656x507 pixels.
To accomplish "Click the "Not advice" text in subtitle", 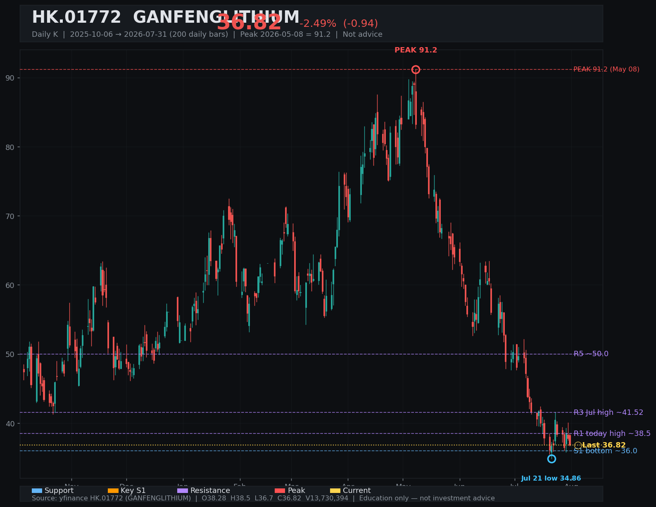I will [x=363, y=34].
